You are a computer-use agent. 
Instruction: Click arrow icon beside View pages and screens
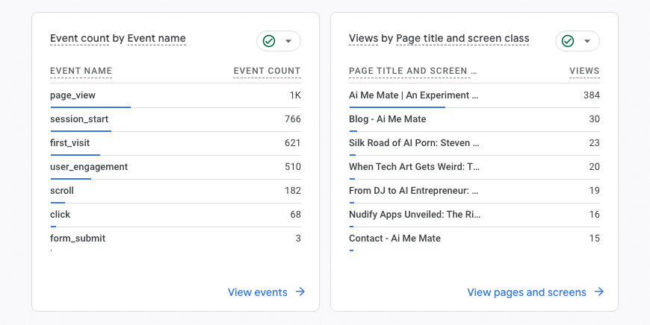599,292
